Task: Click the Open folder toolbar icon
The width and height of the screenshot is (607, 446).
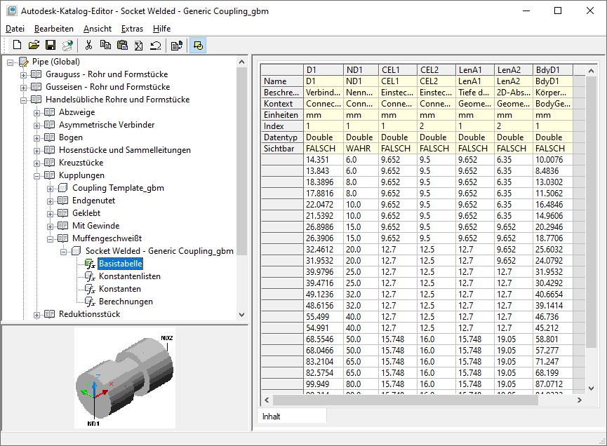Action: pos(34,45)
